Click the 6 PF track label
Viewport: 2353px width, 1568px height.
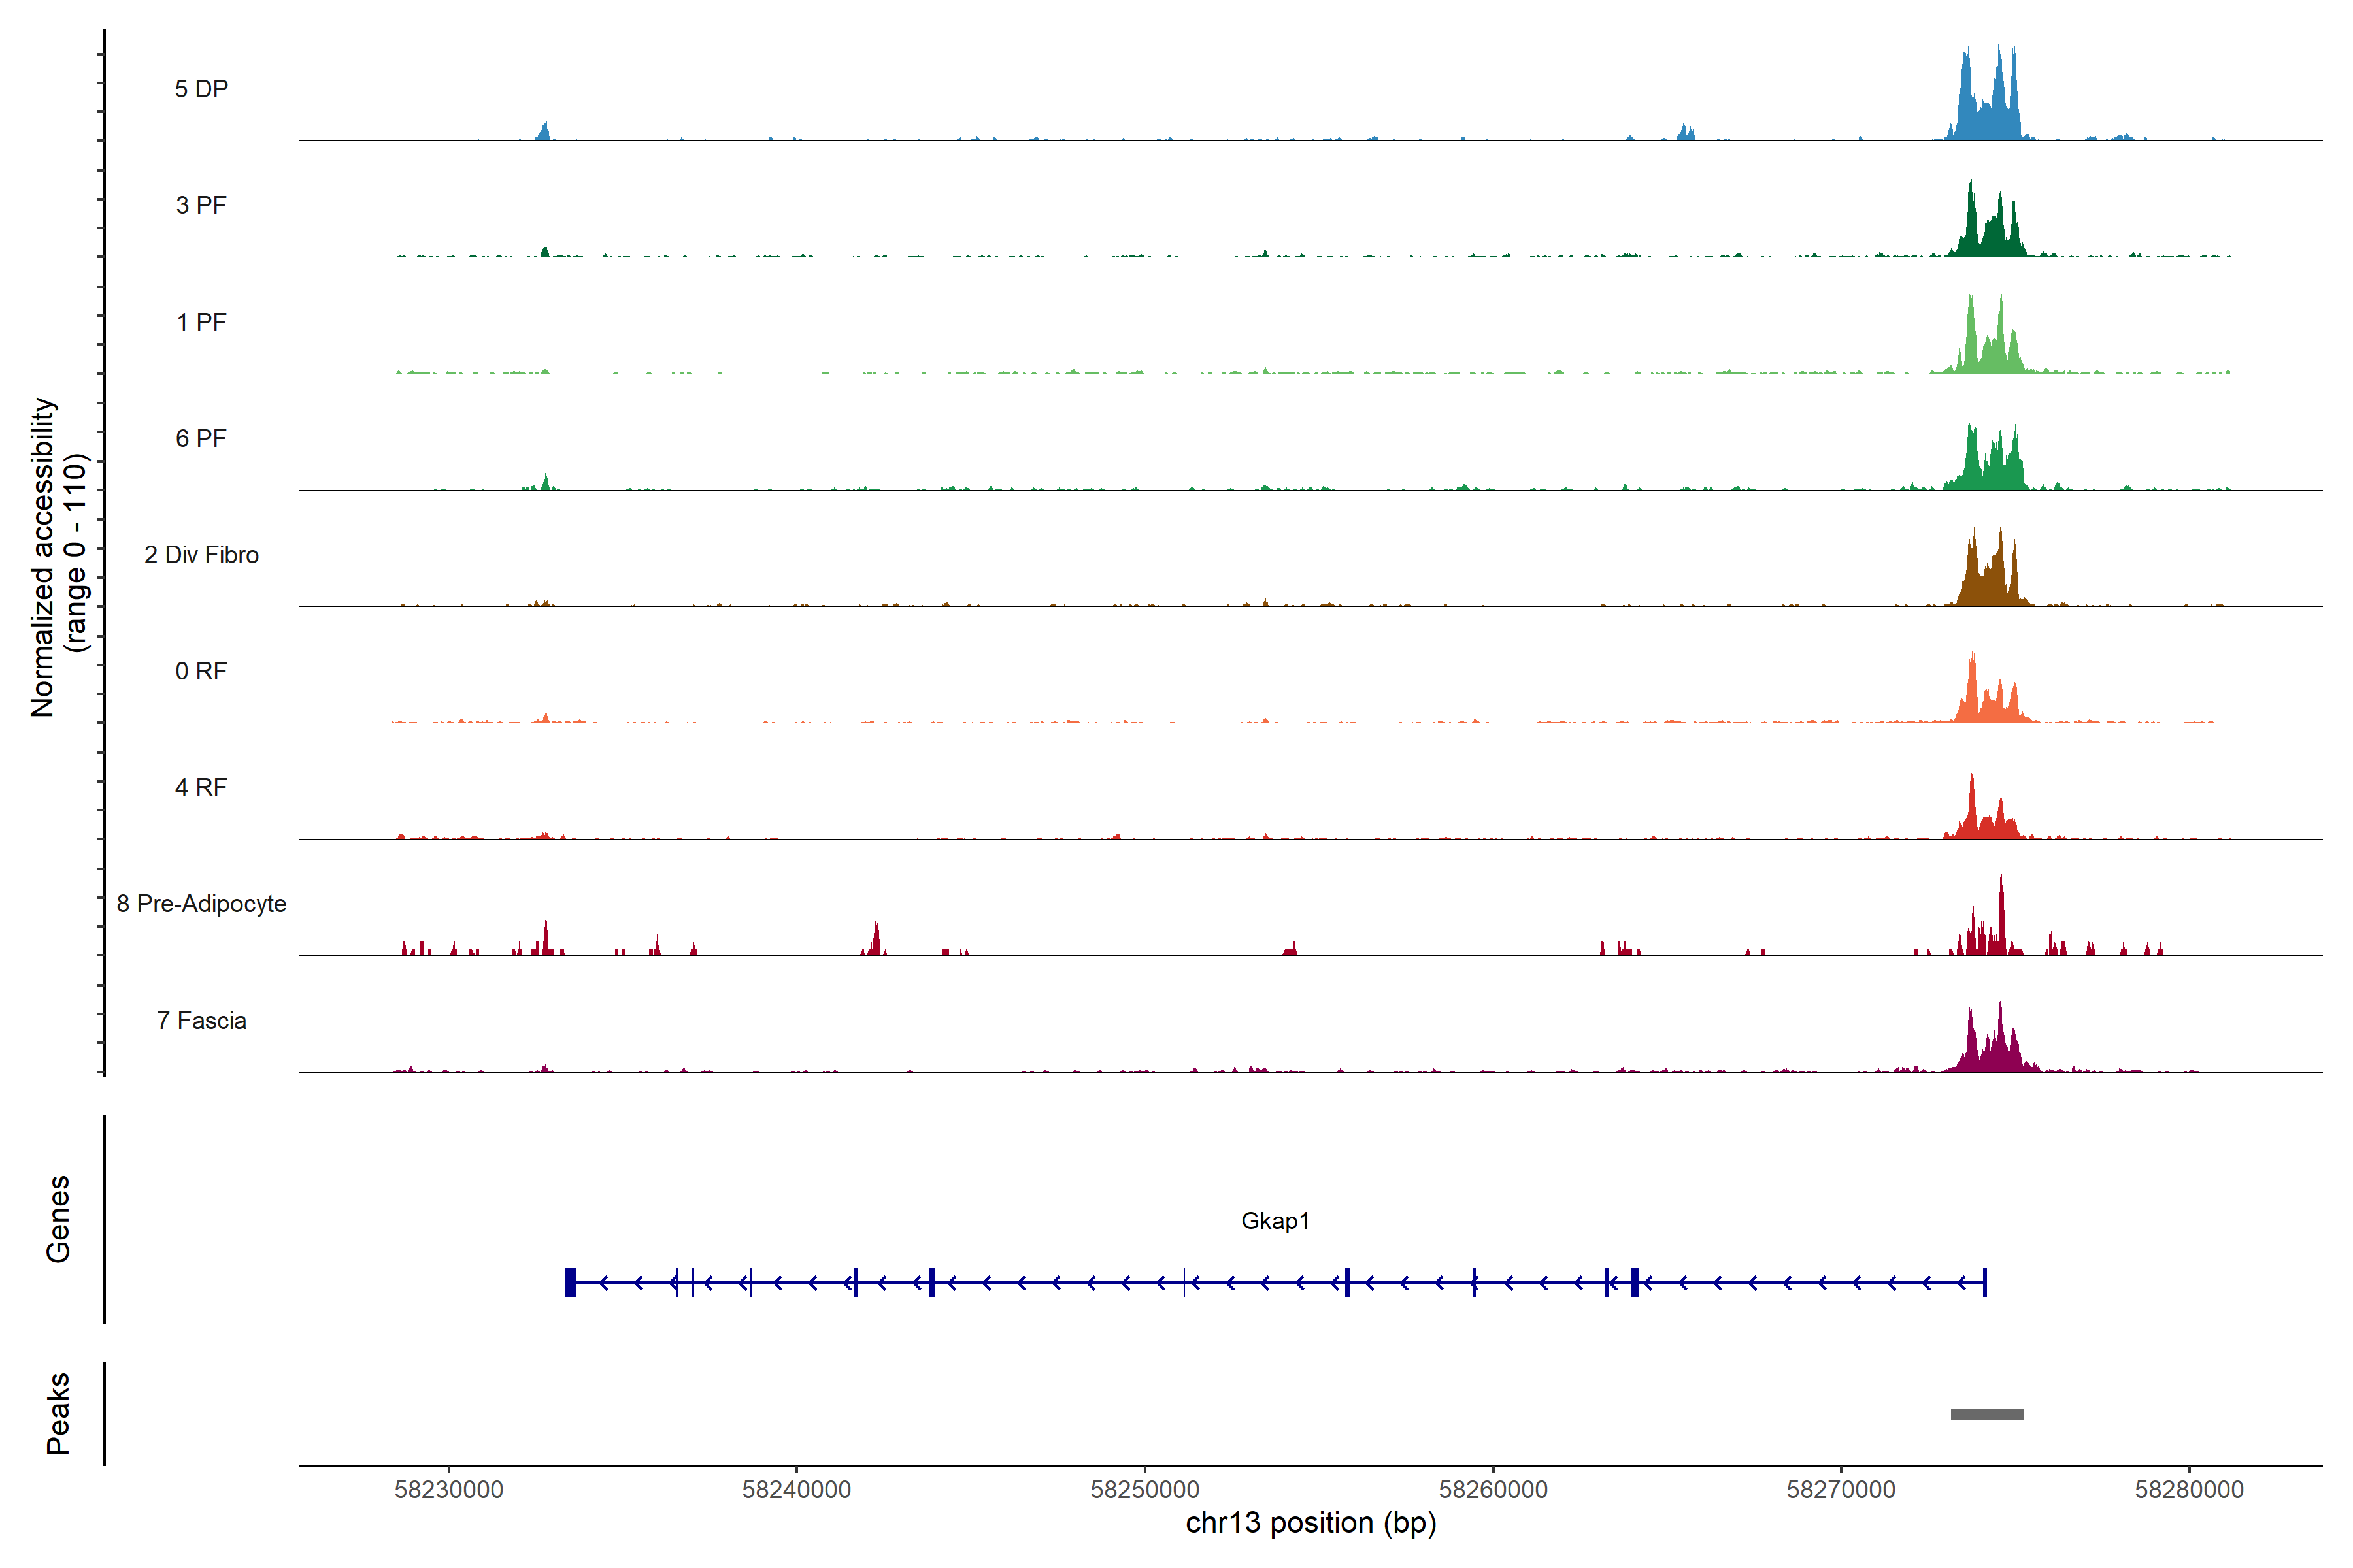coord(201,438)
